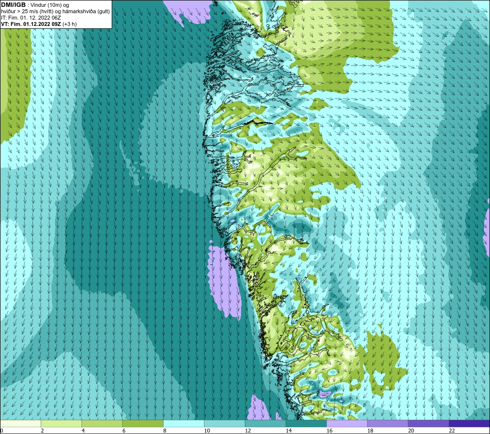Click the "IT: Fim. 01. 12. 2022 06Z" line
490x434 pixels.
point(31,18)
